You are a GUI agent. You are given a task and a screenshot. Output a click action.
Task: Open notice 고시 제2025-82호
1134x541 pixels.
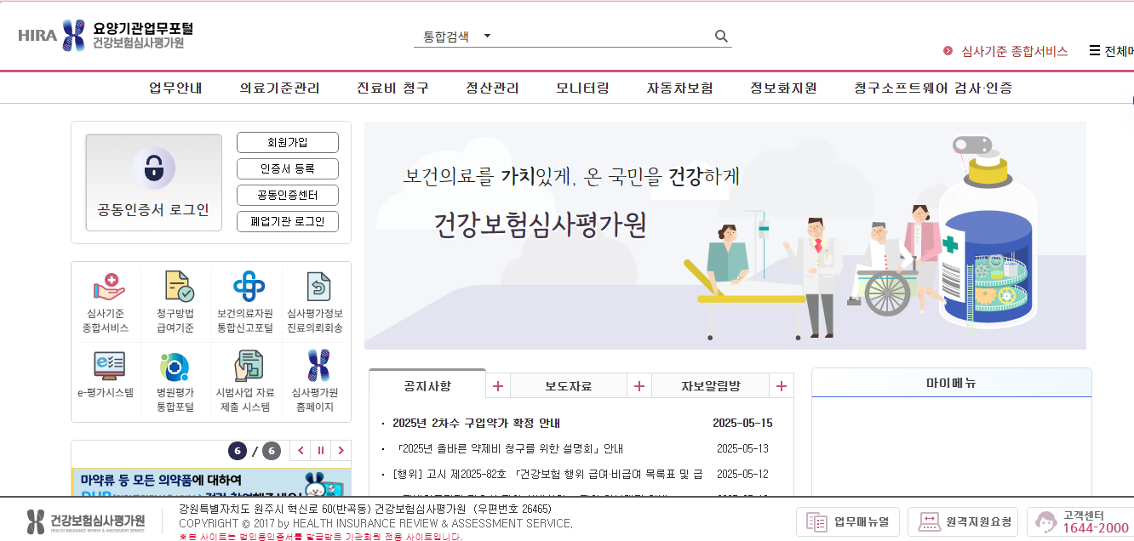[547, 474]
